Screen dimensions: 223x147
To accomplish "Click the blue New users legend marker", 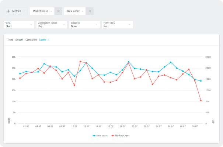I will [x=94, y=136].
